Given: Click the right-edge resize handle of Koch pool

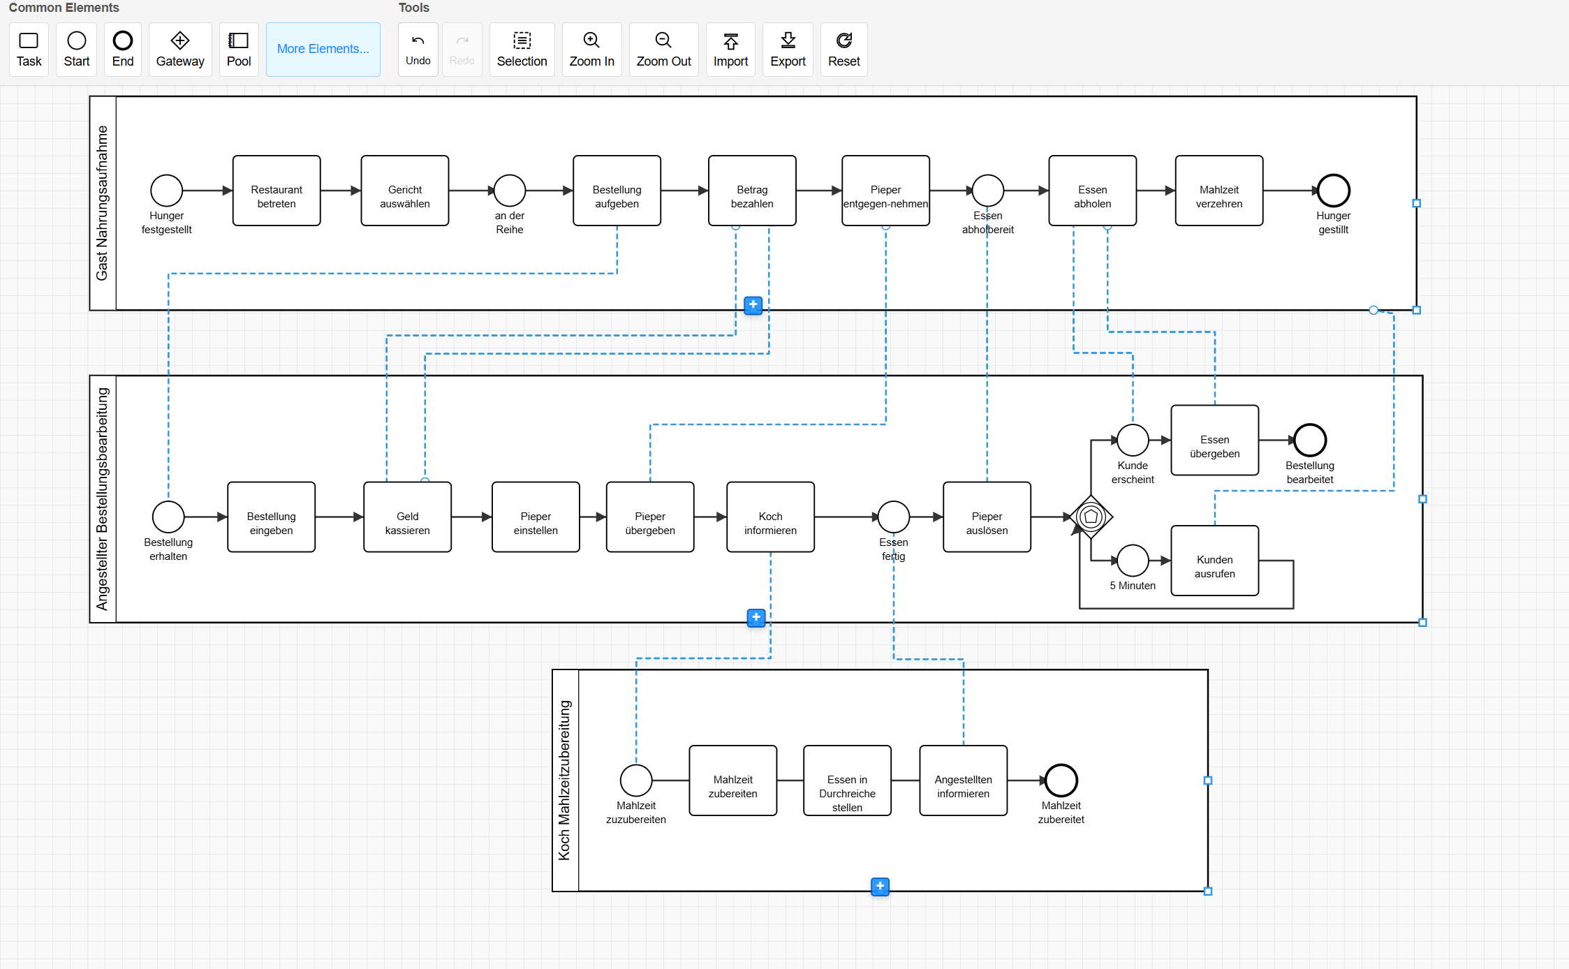Looking at the screenshot, I should (x=1208, y=781).
